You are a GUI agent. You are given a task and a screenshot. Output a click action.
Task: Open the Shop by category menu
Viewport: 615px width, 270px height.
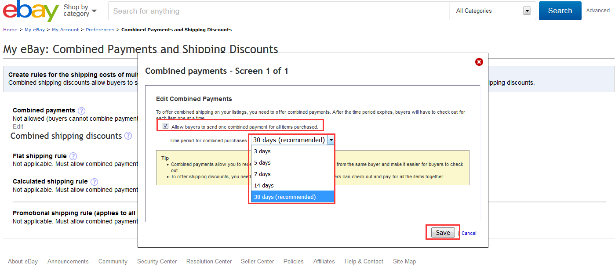(x=80, y=11)
